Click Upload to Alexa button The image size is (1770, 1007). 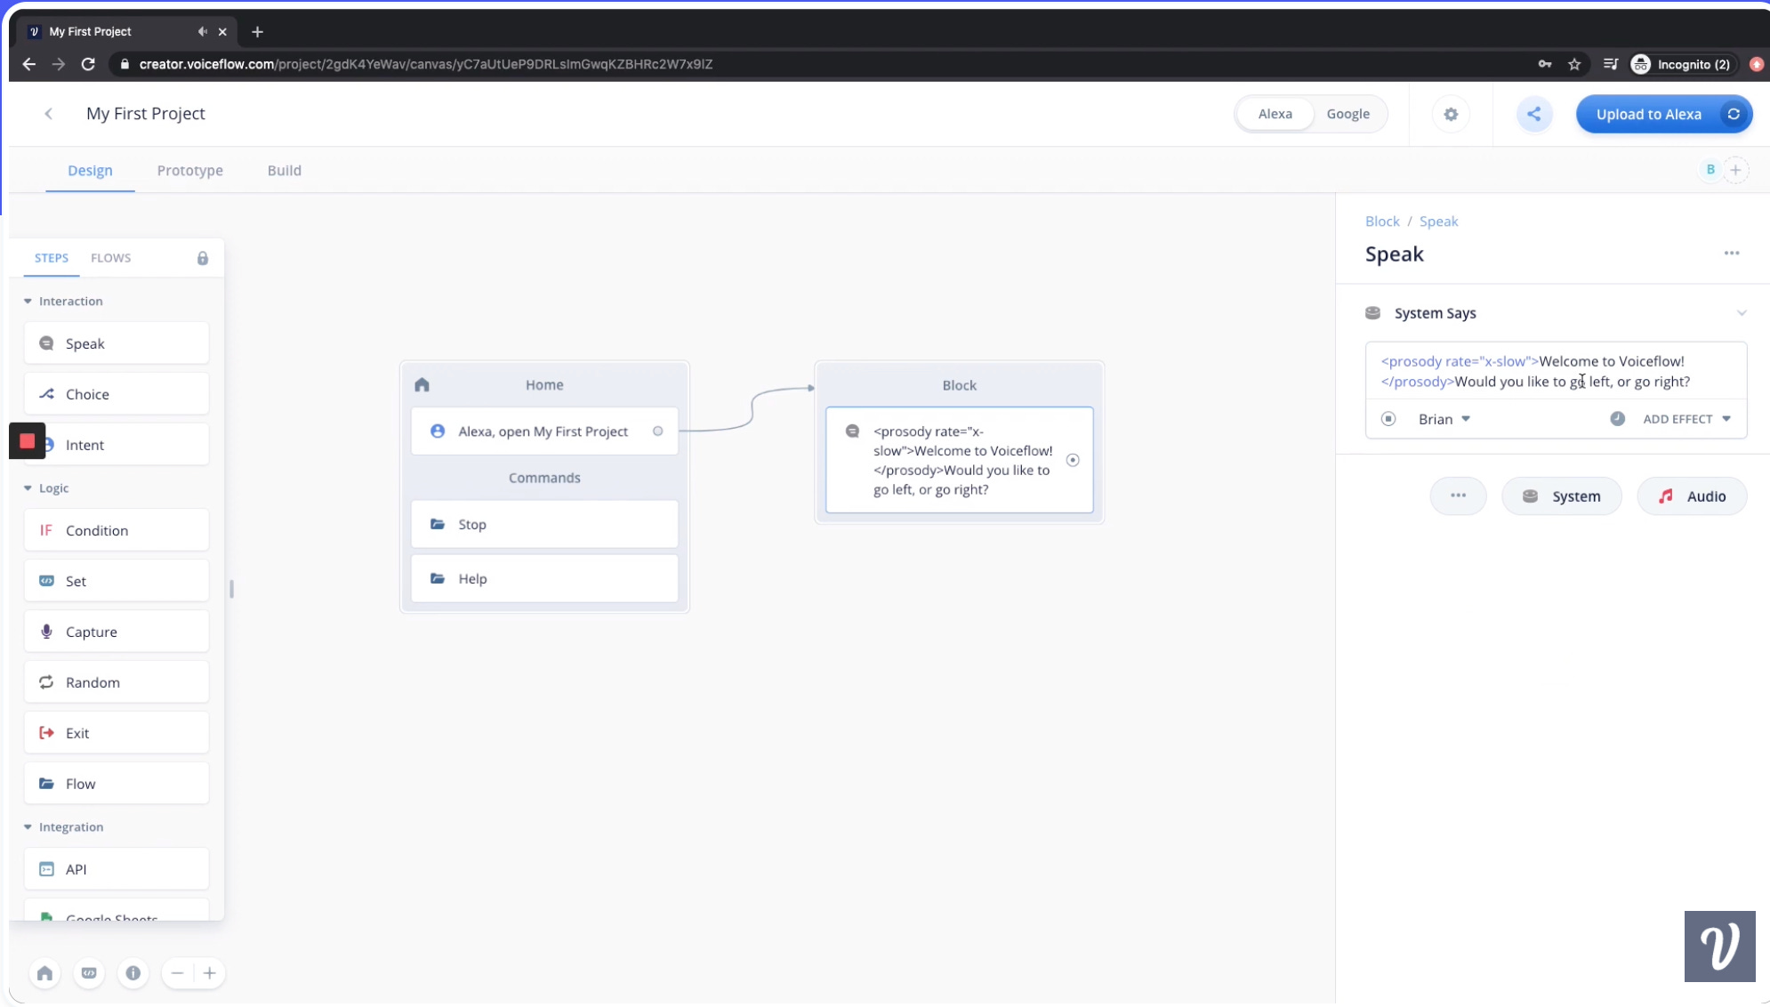[1663, 114]
